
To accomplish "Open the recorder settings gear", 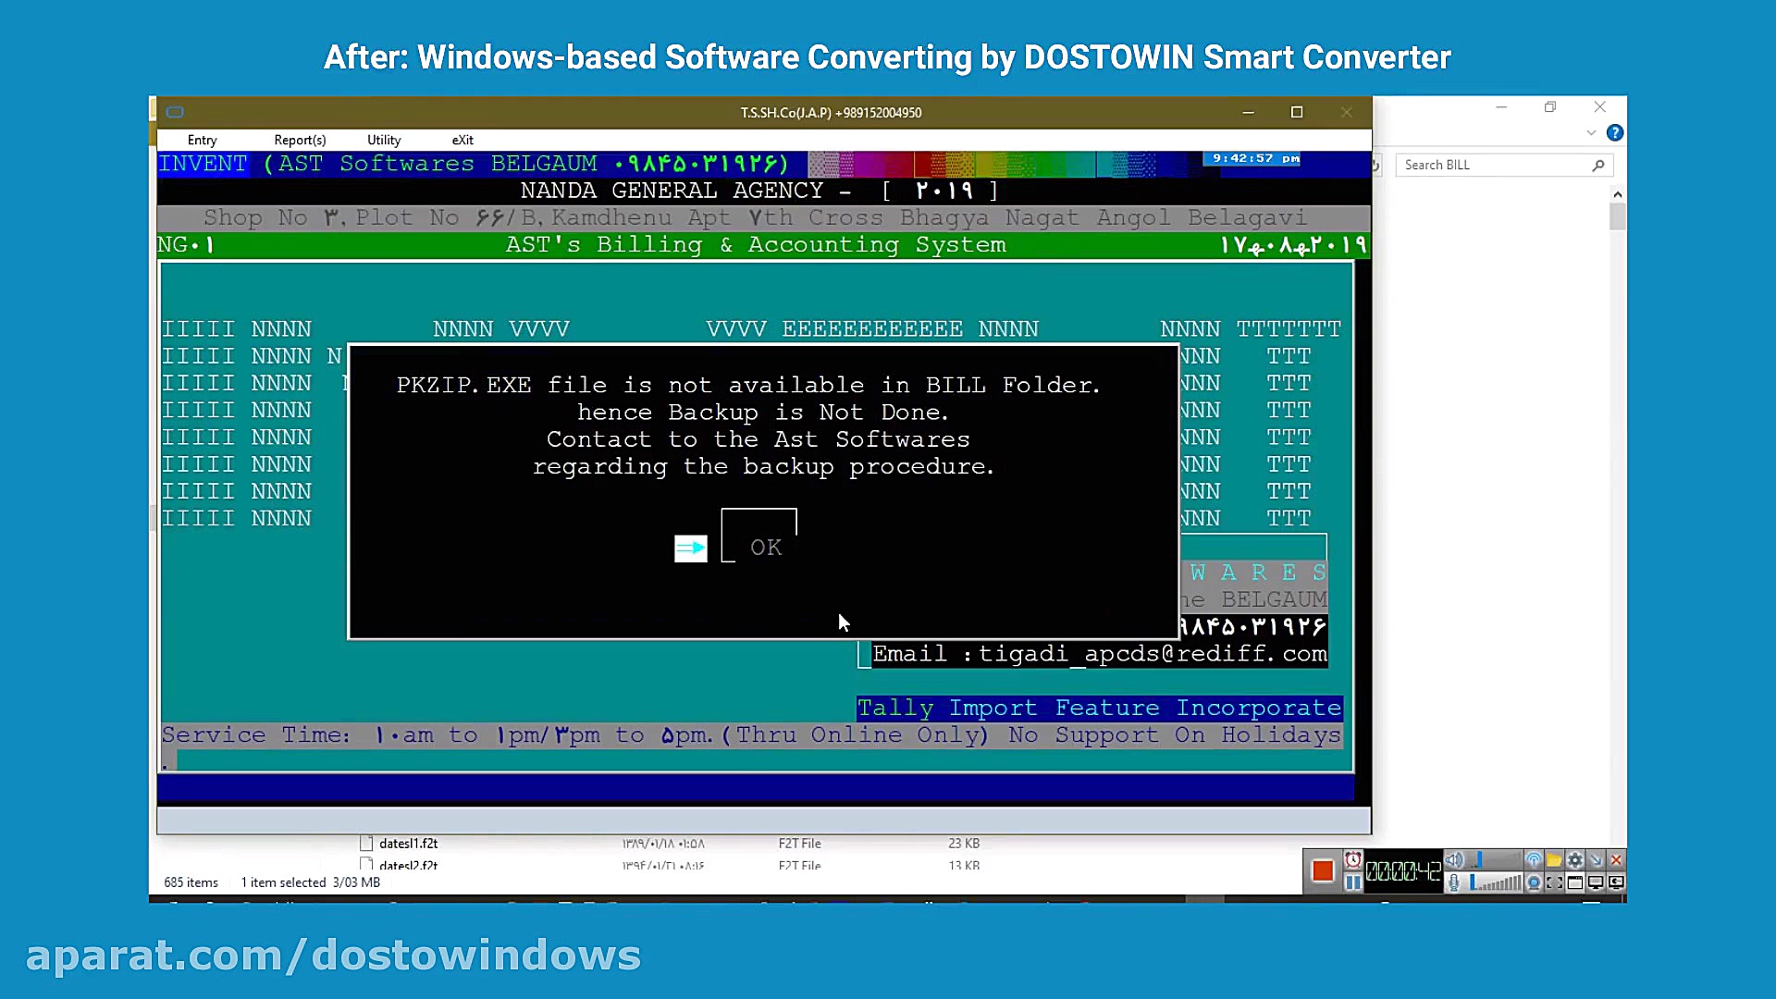I will pyautogui.click(x=1575, y=859).
